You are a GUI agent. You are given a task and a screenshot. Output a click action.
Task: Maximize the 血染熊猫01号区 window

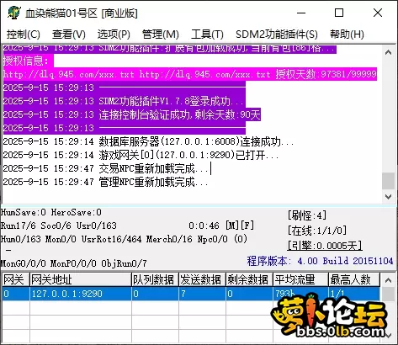[339, 13]
